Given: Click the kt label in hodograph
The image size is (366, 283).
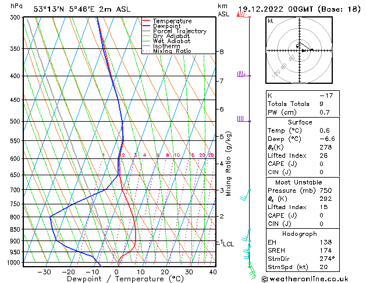Looking at the screenshot, I should coord(270,21).
